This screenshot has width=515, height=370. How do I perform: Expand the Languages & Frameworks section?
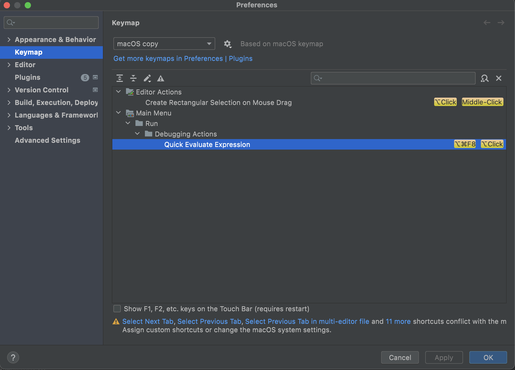point(9,115)
